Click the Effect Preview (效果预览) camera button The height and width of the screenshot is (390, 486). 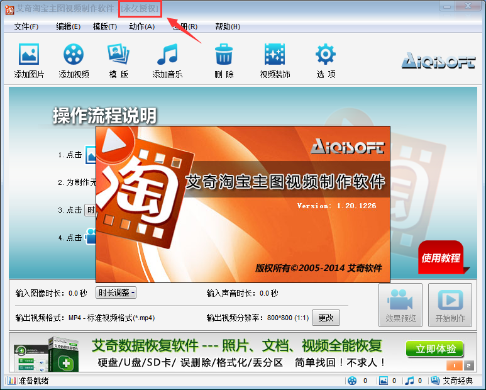pyautogui.click(x=400, y=305)
